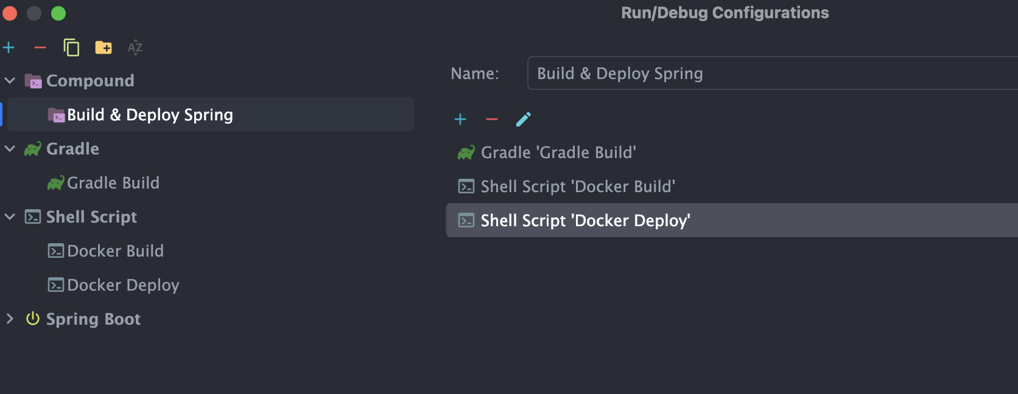Add a new run configuration
This screenshot has height=394, width=1018.
tap(9, 47)
